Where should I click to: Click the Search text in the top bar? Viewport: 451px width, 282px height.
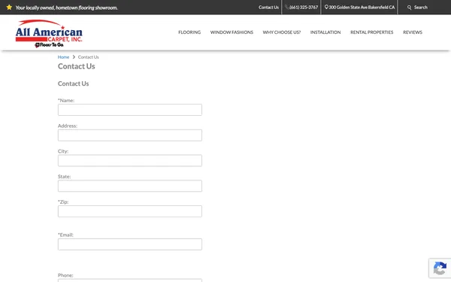420,8
